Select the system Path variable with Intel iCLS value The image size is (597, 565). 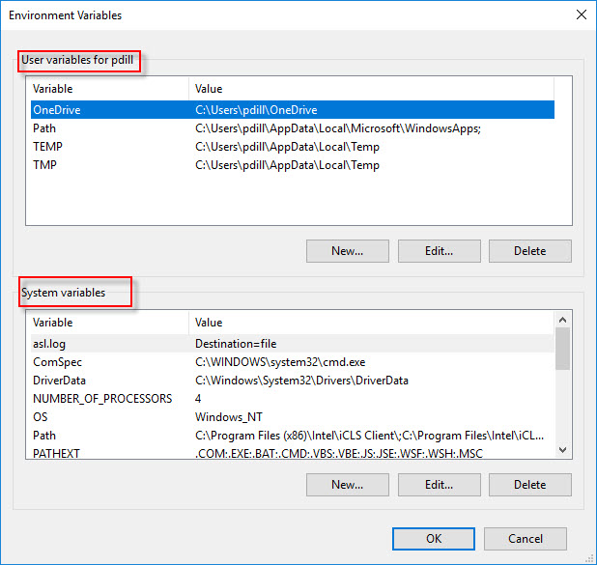click(293, 436)
